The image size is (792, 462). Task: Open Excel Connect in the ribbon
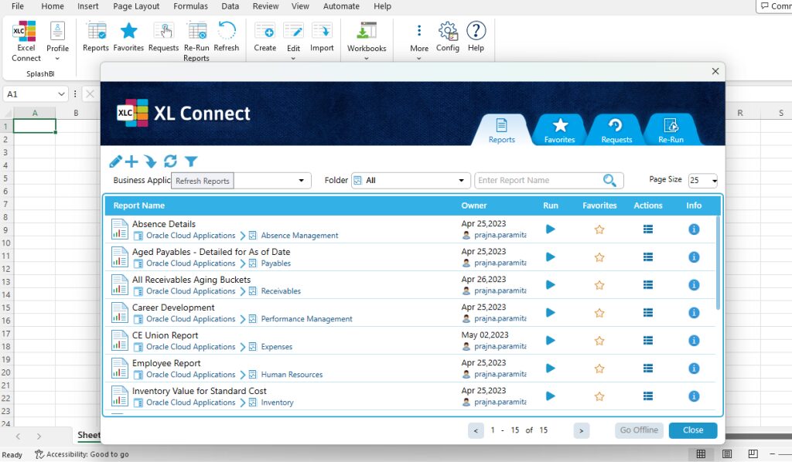tap(26, 42)
